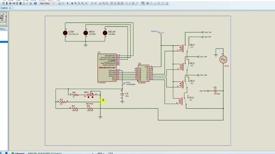Select the DELAY red LED
The image size is (275, 154).
(105, 33)
